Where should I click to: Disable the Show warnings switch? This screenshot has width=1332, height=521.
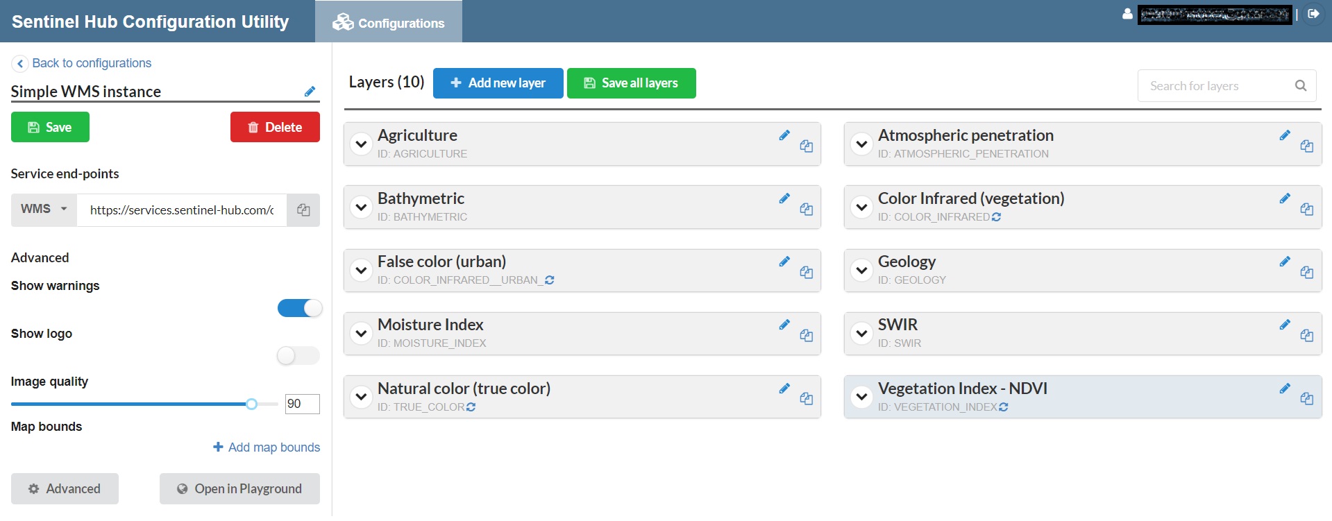[300, 308]
